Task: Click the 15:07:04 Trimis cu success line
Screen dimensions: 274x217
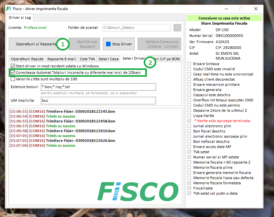Action: click(42, 145)
